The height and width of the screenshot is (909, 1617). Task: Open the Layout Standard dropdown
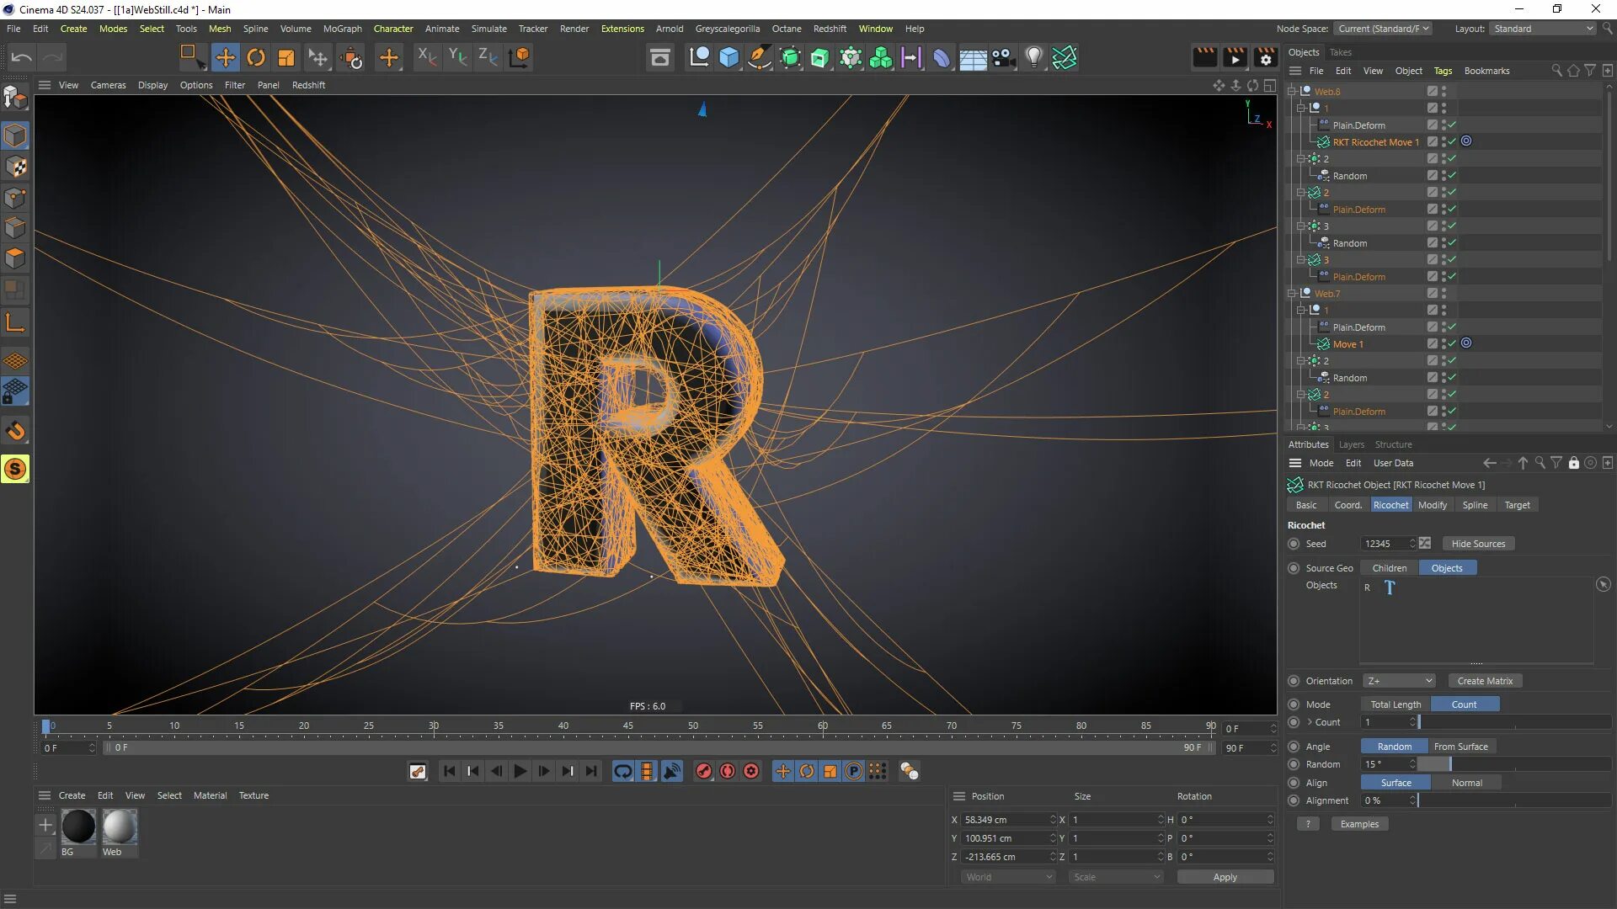[1543, 29]
